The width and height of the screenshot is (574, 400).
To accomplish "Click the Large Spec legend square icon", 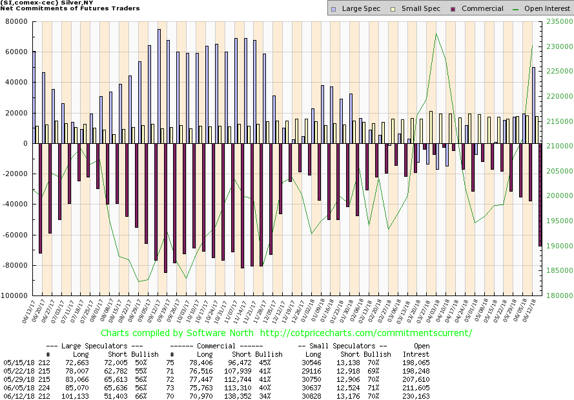I will 334,9.
